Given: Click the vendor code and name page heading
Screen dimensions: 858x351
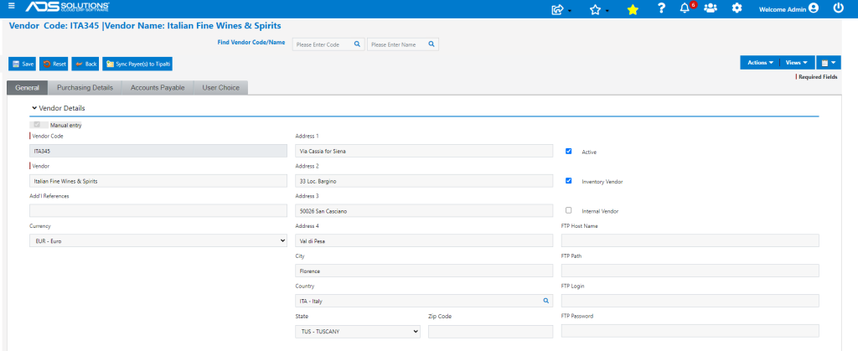Looking at the screenshot, I should (146, 26).
